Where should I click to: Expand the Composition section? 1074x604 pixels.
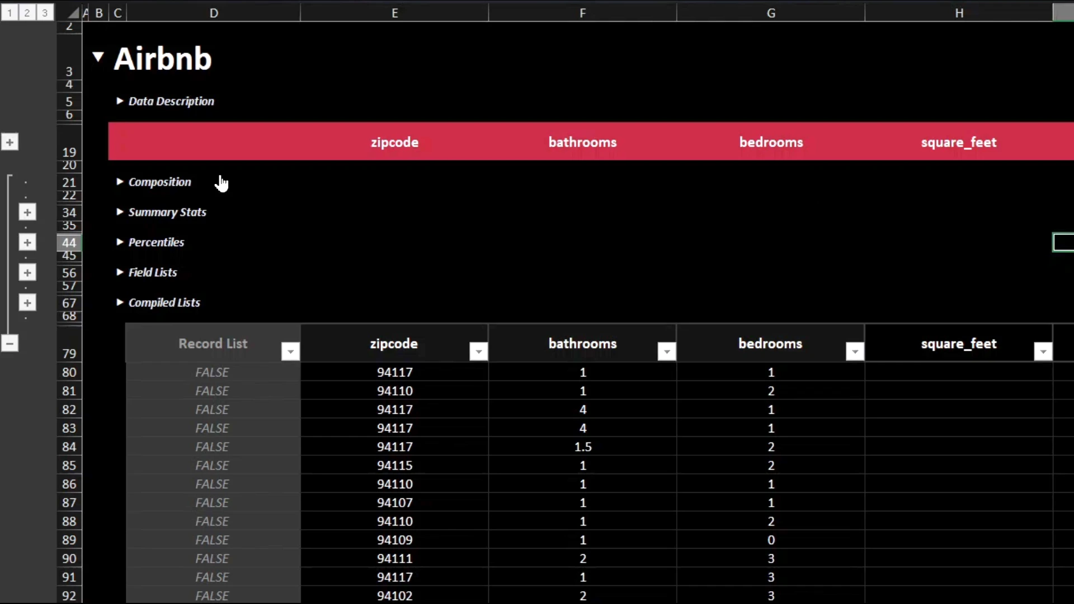click(119, 182)
